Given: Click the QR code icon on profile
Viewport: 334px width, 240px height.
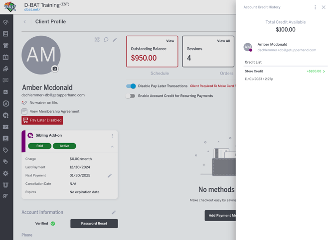Looking at the screenshot, I should coord(97,40).
